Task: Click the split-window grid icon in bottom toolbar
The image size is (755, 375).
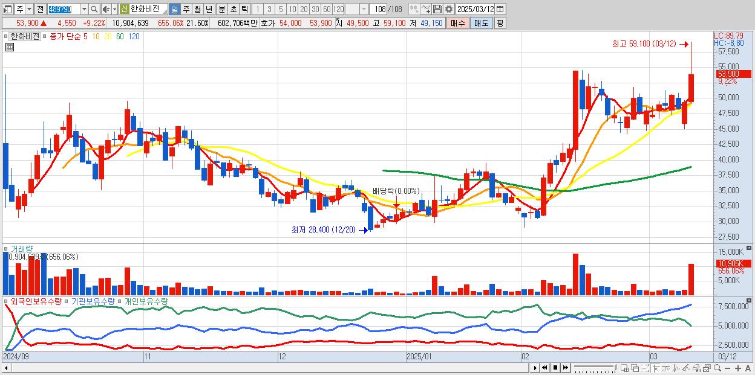Action: pos(624,368)
